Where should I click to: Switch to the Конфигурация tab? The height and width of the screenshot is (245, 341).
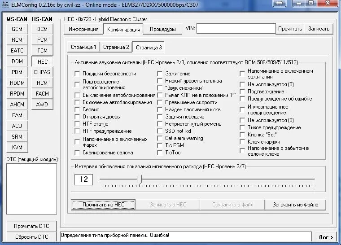coord(123,29)
